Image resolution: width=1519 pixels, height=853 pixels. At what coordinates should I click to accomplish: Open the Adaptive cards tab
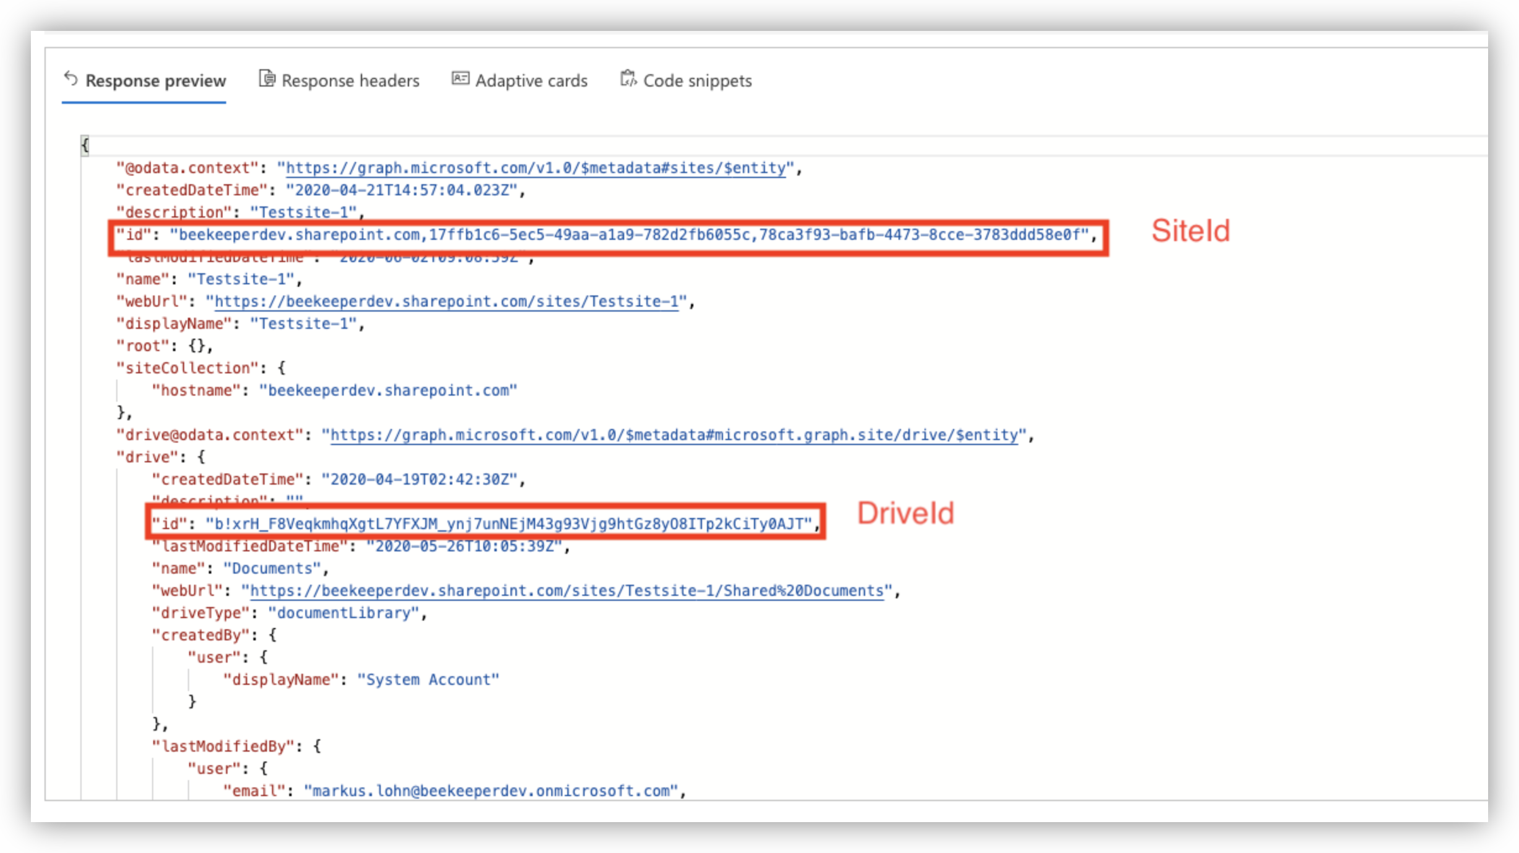click(x=531, y=81)
